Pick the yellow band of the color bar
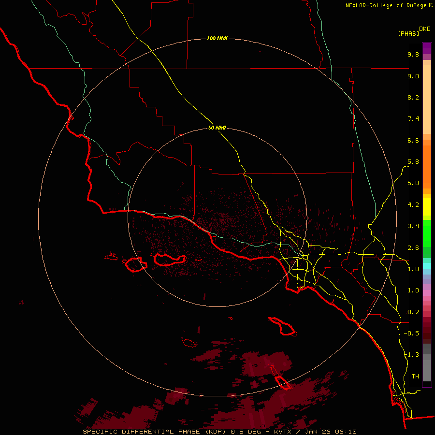 click(x=427, y=207)
